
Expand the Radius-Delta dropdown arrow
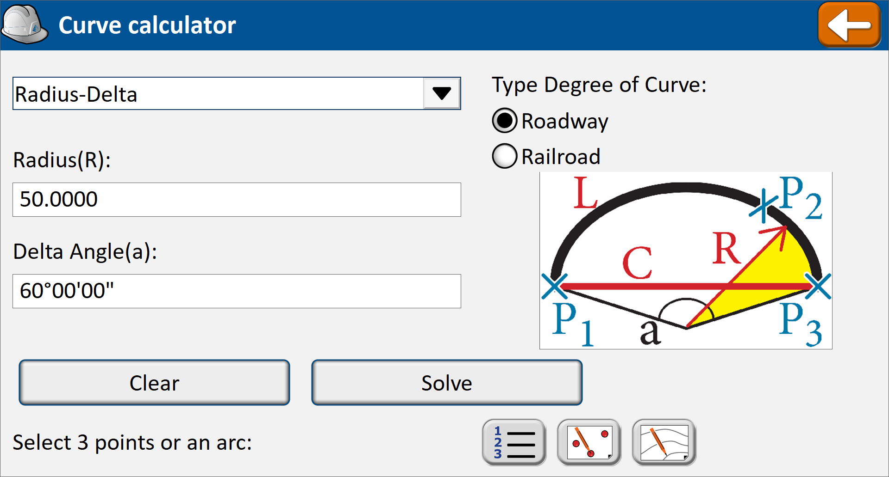pyautogui.click(x=442, y=93)
